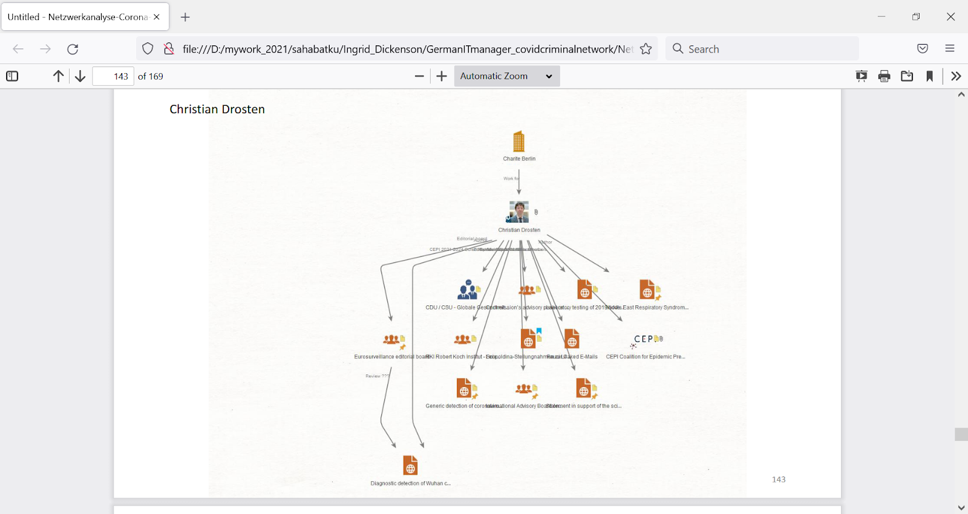The width and height of the screenshot is (968, 514).
Task: Reload the current page
Action: click(x=73, y=49)
